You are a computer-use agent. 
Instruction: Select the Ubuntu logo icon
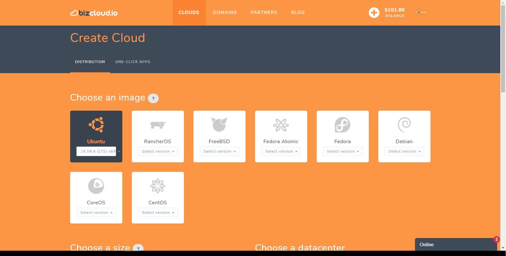(x=96, y=125)
